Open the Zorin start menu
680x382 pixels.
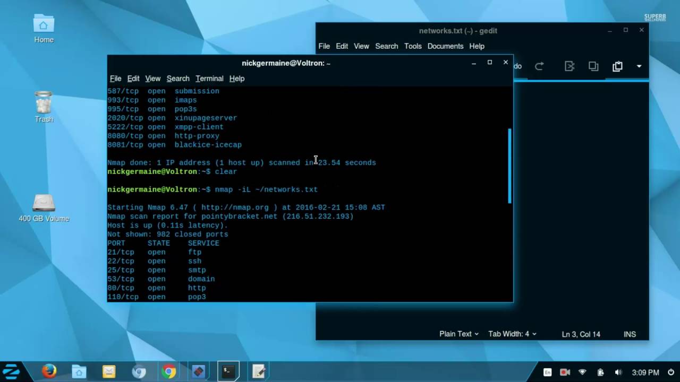[x=11, y=371]
